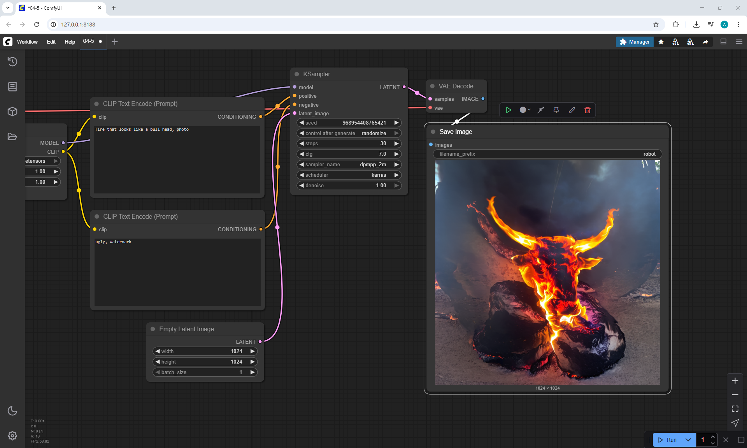
Task: Click the generated fire bull image preview
Action: pos(547,272)
